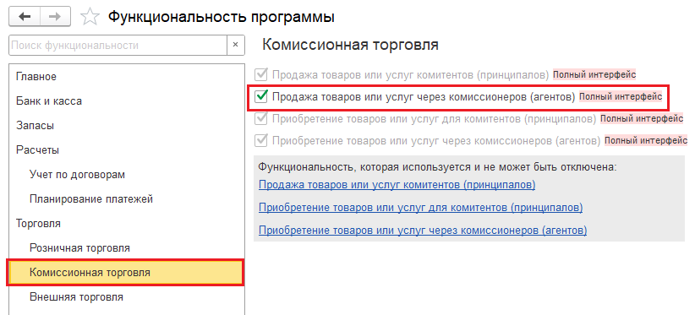Open Планирование платежей subsection
The image size is (695, 315).
pyautogui.click(x=126, y=199)
